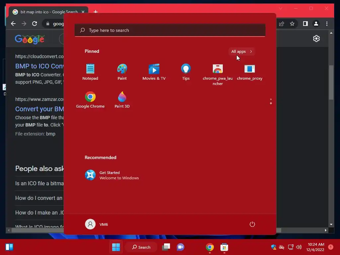
Task: Open notification badge in tray
Action: pos(331,247)
